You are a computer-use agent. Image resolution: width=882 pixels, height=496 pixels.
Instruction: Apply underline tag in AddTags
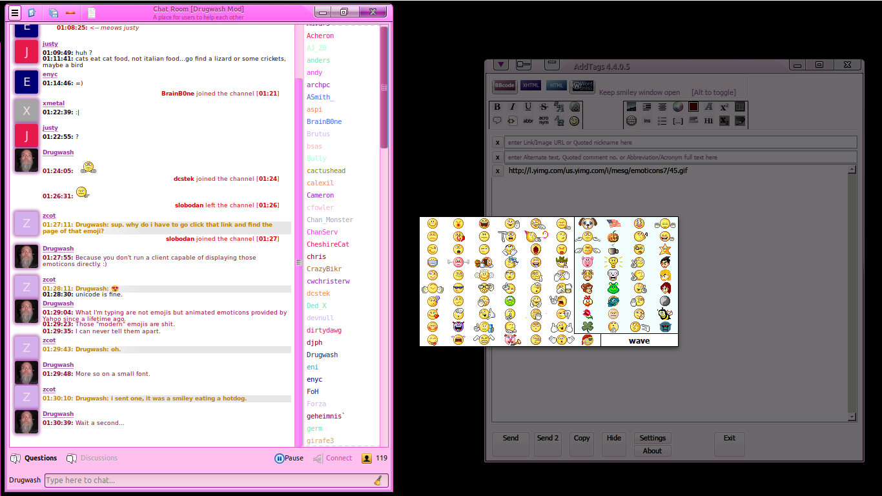528,107
